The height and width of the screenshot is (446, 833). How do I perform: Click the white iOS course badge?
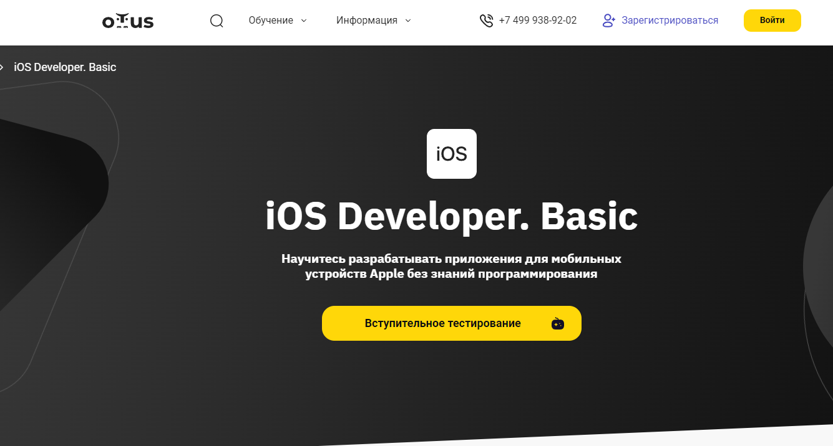(x=452, y=154)
